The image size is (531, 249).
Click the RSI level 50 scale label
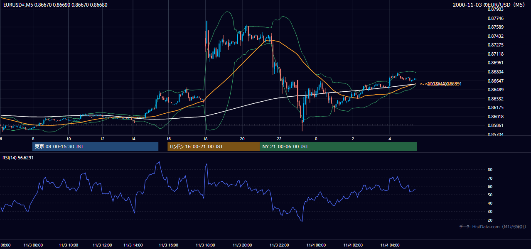click(490, 195)
